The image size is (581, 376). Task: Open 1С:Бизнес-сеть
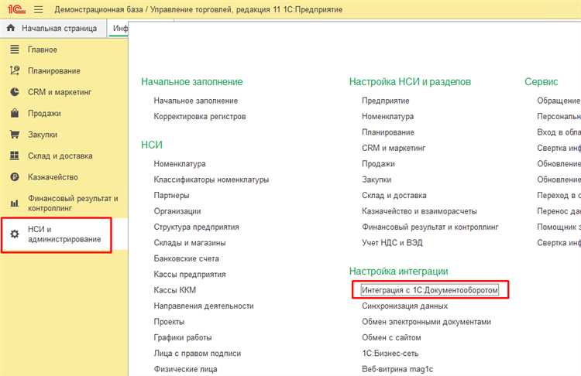[x=390, y=354]
